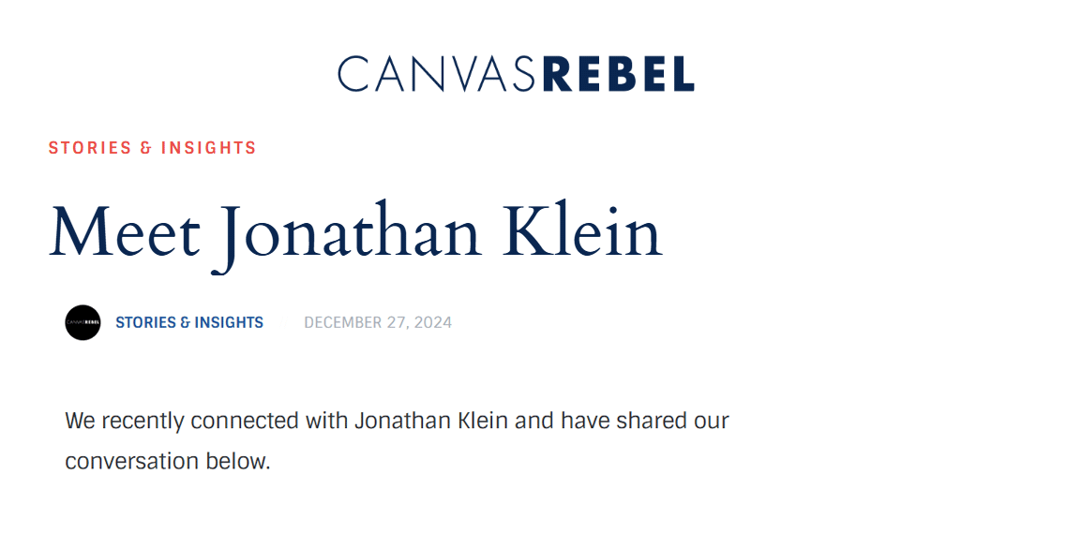Open the red Stories & Insights category label
This screenshot has height=533, width=1067.
tap(152, 148)
